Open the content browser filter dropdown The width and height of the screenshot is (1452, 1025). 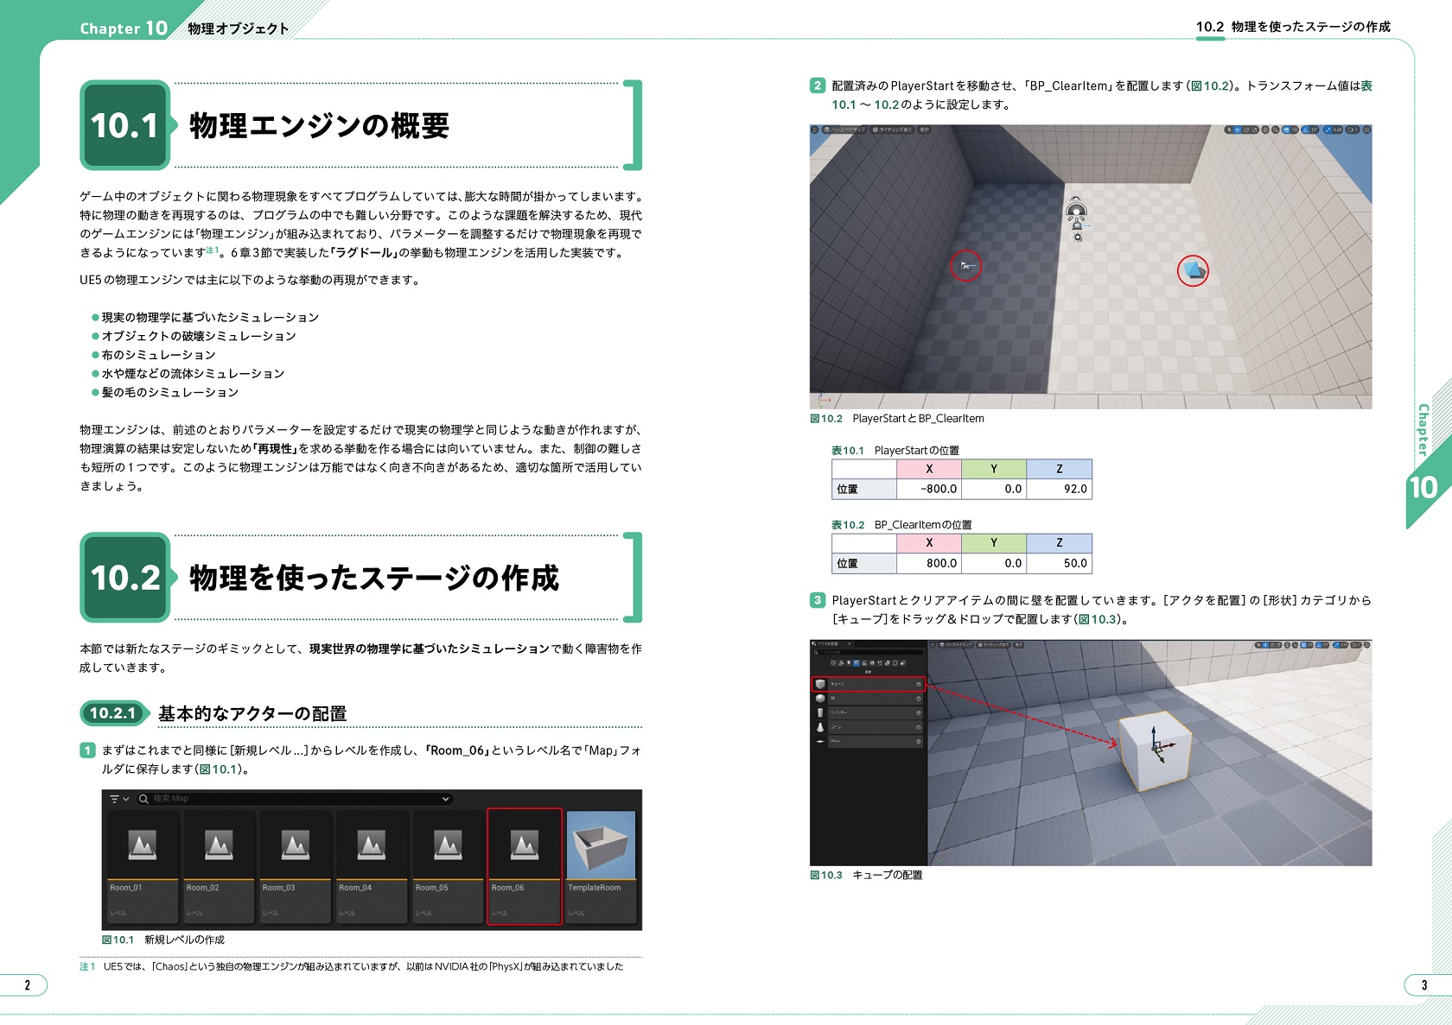pyautogui.click(x=118, y=799)
